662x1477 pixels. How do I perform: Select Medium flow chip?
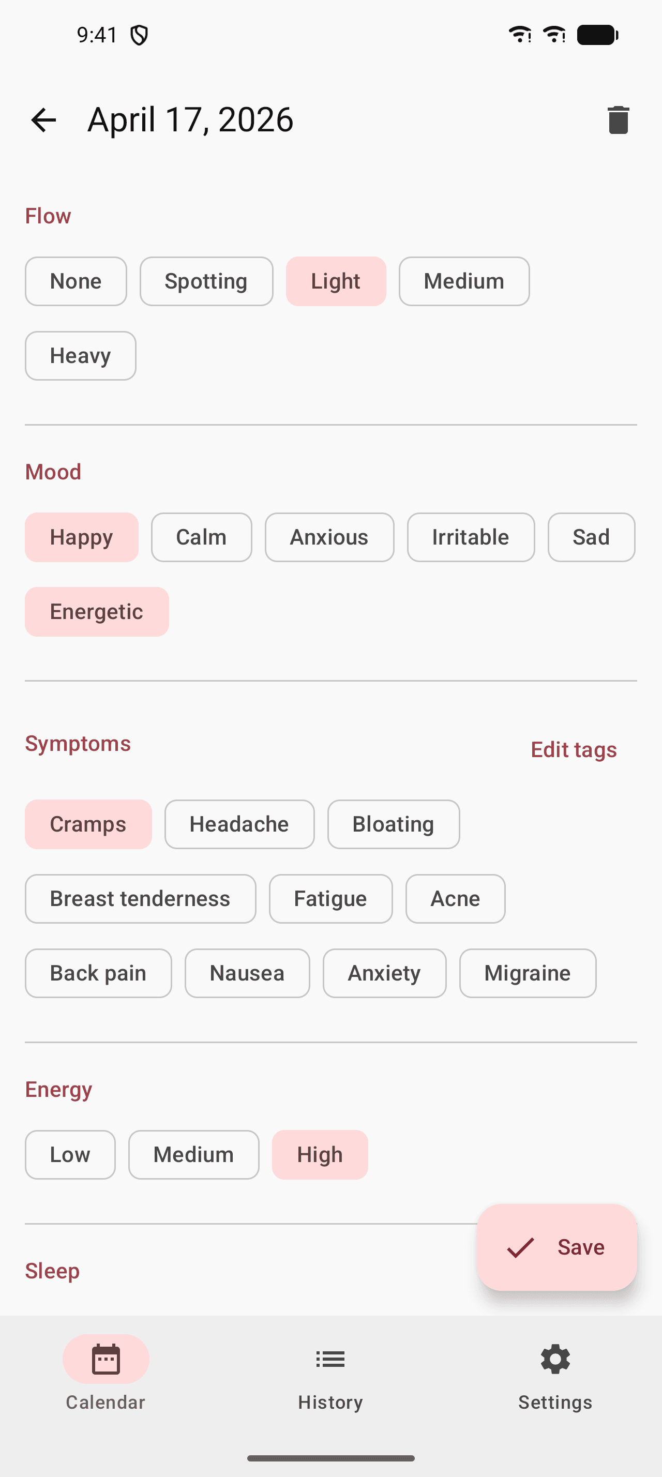(x=464, y=281)
